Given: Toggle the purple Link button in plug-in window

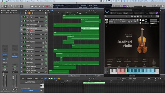Looking at the screenshot, I should 157,13.
